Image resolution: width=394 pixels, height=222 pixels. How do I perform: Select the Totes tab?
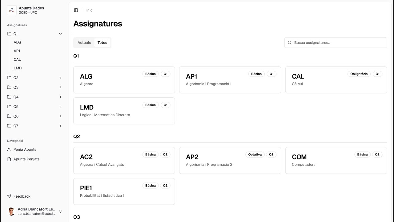pyautogui.click(x=102, y=43)
